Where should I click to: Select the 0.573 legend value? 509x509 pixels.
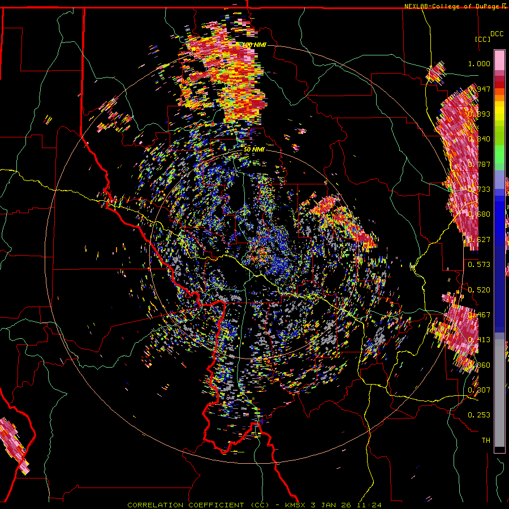pos(479,265)
